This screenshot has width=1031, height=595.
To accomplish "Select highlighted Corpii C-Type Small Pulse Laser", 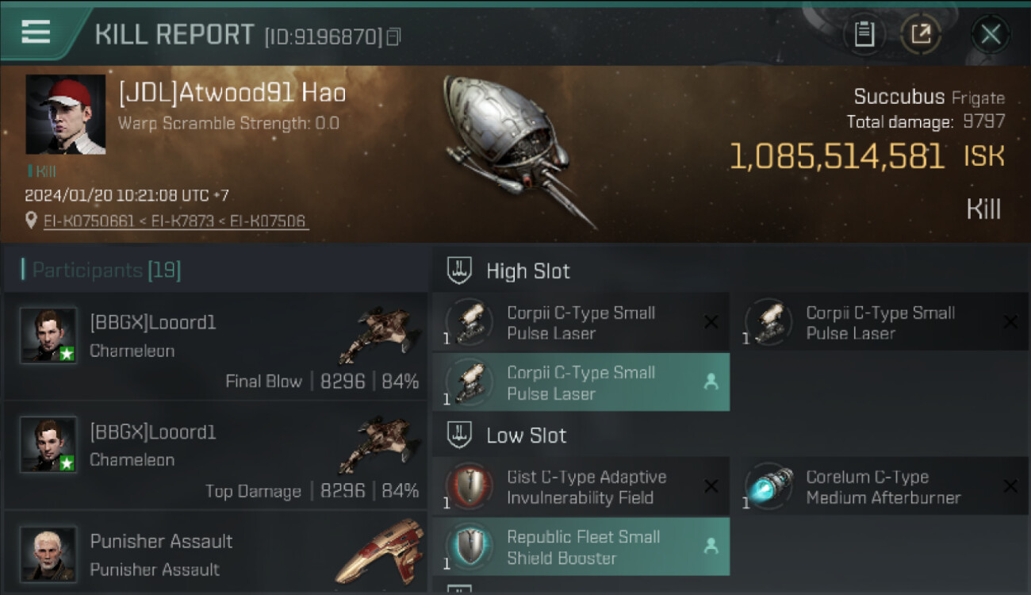I will 581,382.
